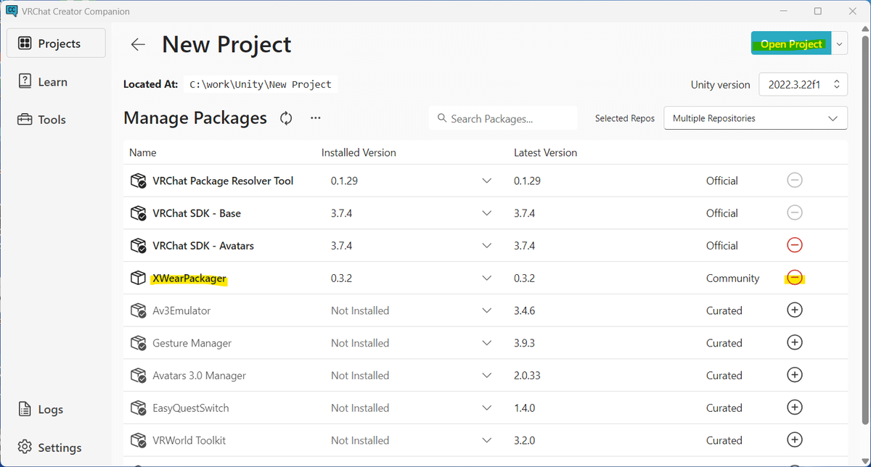This screenshot has height=467, width=871.
Task: Expand version dropdown for VRWorld Toolkit
Action: pos(487,440)
